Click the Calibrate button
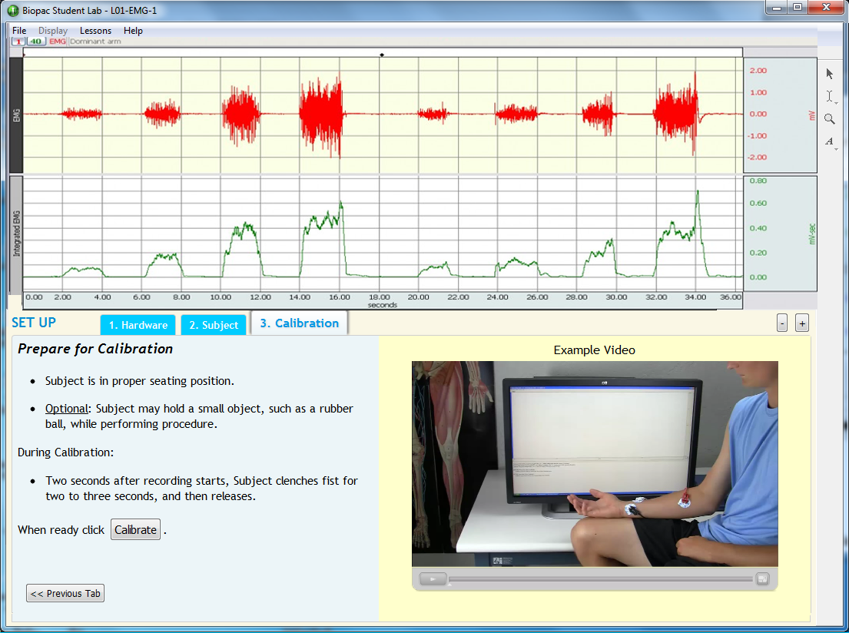This screenshot has height=633, width=849. click(135, 530)
